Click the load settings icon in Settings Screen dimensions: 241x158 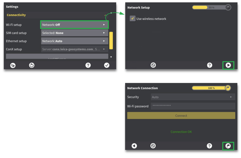(13, 65)
